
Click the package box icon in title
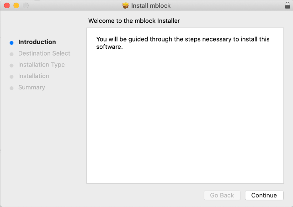click(126, 5)
